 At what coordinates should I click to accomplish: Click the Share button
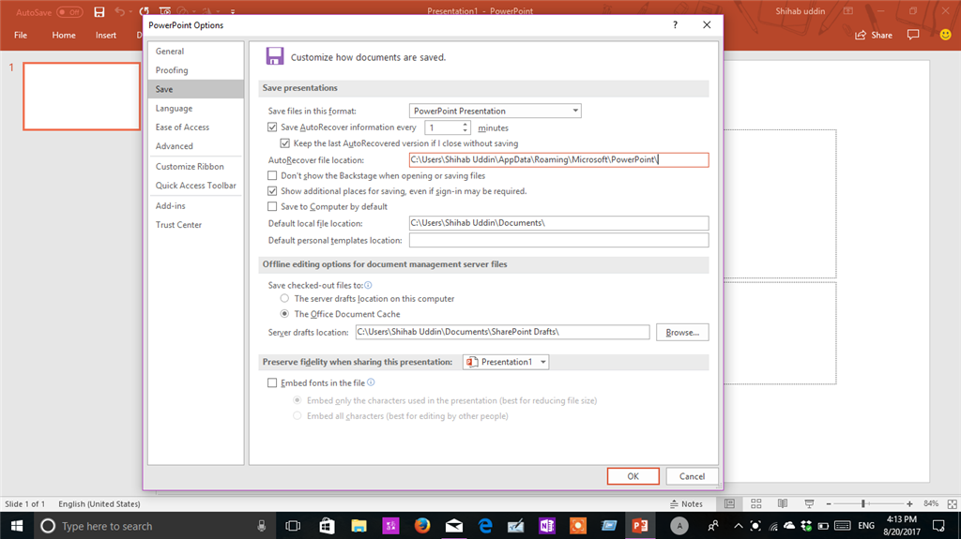(874, 35)
